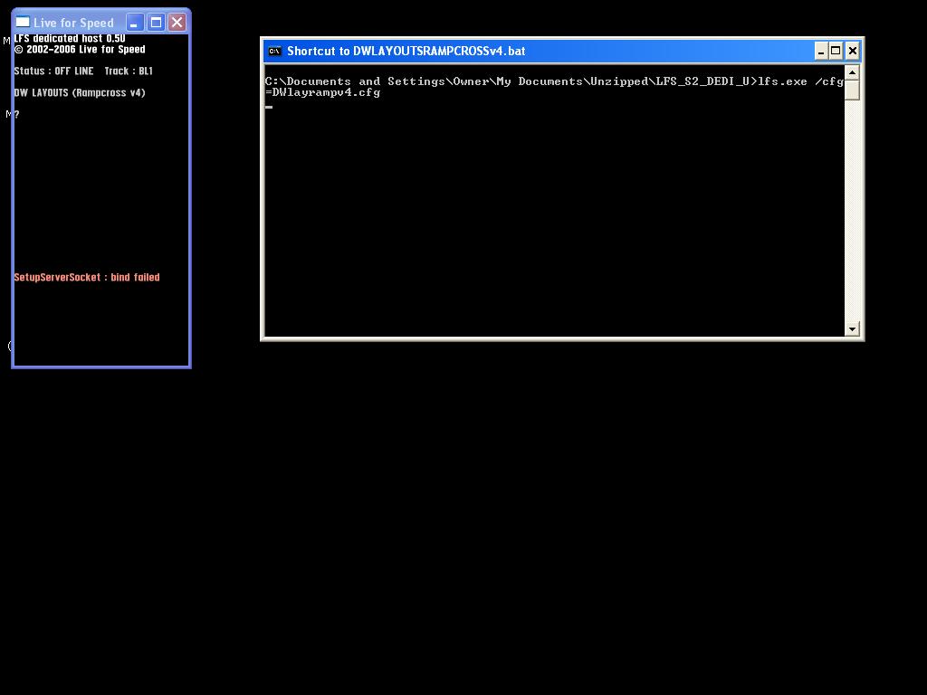Click the 'SetupServerSocket : bind failed' error text
The image size is (927, 695).
pyautogui.click(x=87, y=277)
